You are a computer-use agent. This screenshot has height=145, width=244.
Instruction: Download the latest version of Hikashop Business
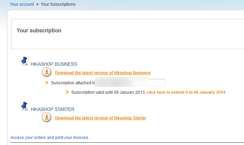(x=103, y=73)
